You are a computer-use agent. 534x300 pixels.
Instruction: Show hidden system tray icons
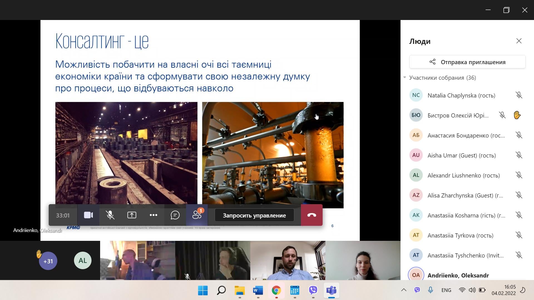404,290
